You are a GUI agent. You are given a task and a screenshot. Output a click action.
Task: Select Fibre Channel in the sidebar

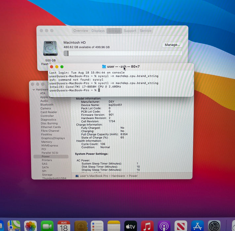coord(50,131)
